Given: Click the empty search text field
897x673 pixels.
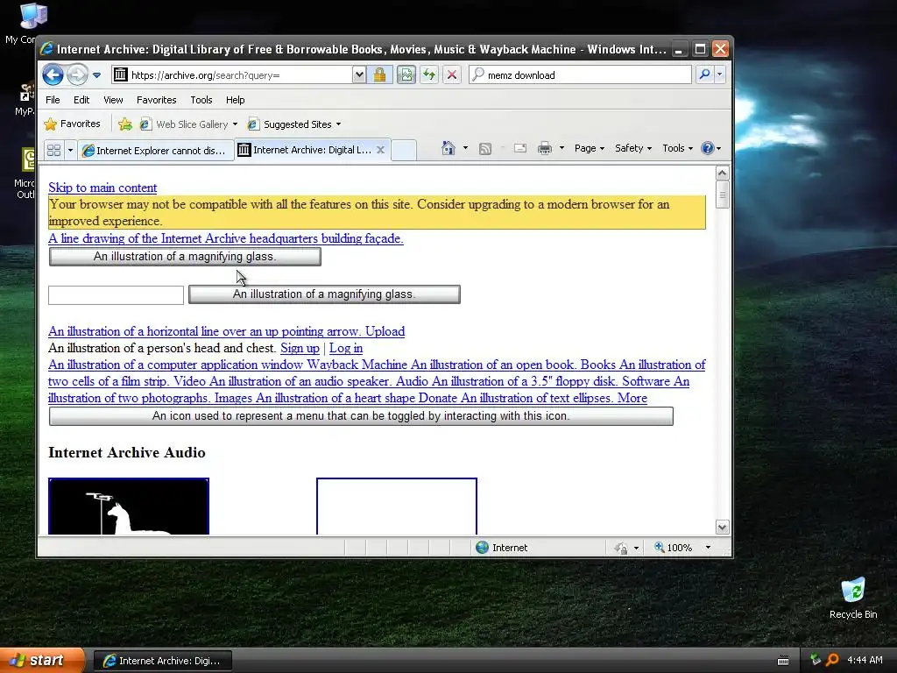Looking at the screenshot, I should [x=117, y=295].
